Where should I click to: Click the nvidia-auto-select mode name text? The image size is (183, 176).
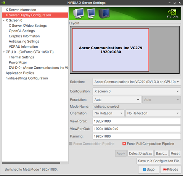(106, 107)
